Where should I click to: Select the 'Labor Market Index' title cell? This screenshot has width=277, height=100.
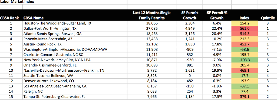17,2
